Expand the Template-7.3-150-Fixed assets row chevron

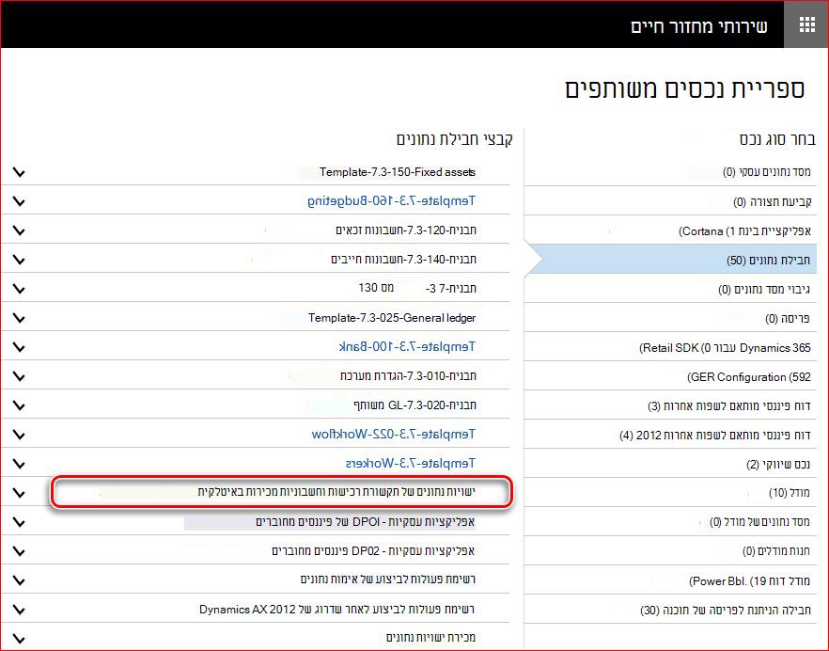coord(19,172)
